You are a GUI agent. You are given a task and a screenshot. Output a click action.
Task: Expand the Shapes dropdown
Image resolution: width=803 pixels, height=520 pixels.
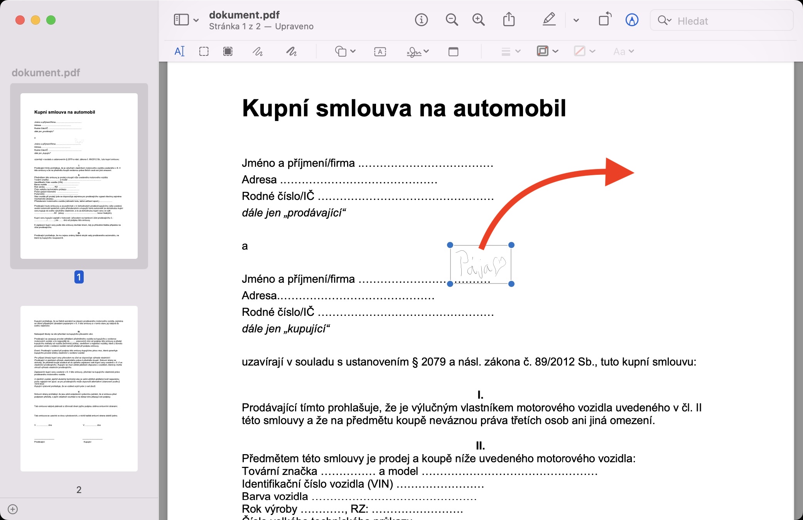click(345, 51)
